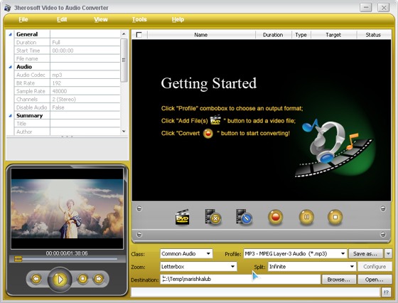Viewport: 398px width, 303px height.
Task: Play the preview video
Action: (60, 280)
